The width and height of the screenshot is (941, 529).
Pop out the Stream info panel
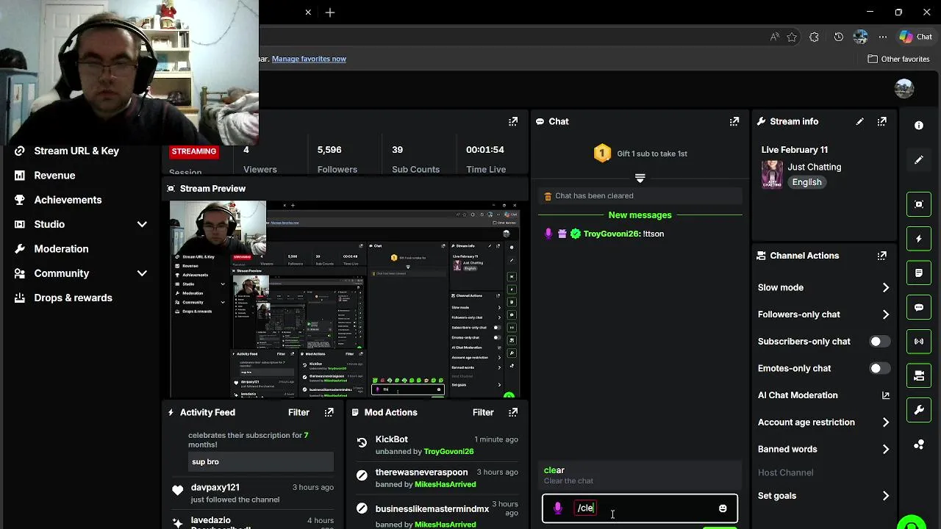point(881,121)
